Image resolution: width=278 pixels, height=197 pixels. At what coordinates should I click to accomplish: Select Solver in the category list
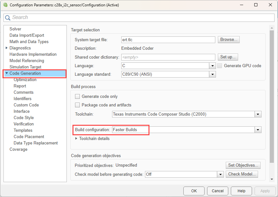[x=15, y=29]
